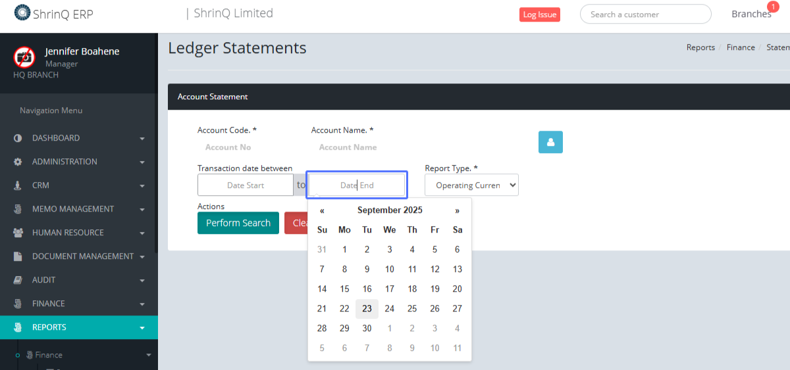790x370 pixels.
Task: Open the Branches menu in header
Action: pos(750,14)
